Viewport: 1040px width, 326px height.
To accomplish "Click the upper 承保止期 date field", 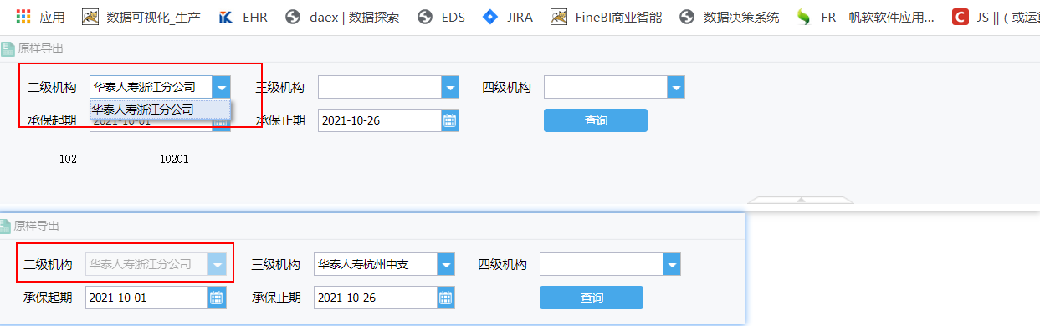I will pyautogui.click(x=380, y=120).
